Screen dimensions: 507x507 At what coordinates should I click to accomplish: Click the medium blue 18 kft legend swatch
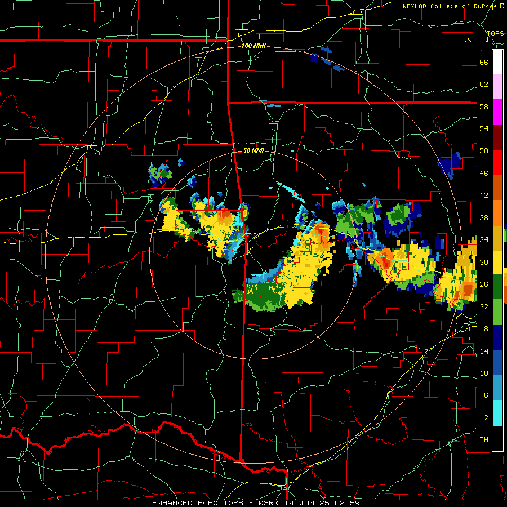(x=497, y=362)
